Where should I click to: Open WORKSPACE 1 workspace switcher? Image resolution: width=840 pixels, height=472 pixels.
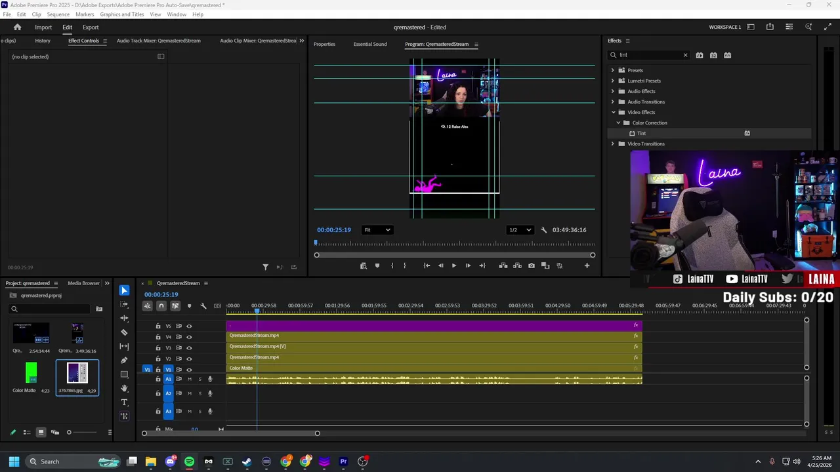(x=751, y=27)
